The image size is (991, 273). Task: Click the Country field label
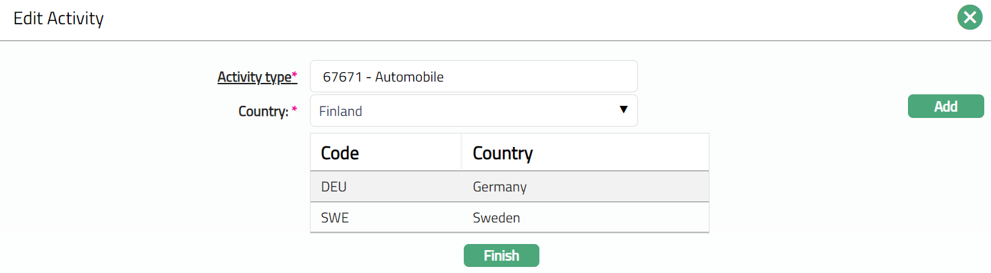coord(263,111)
